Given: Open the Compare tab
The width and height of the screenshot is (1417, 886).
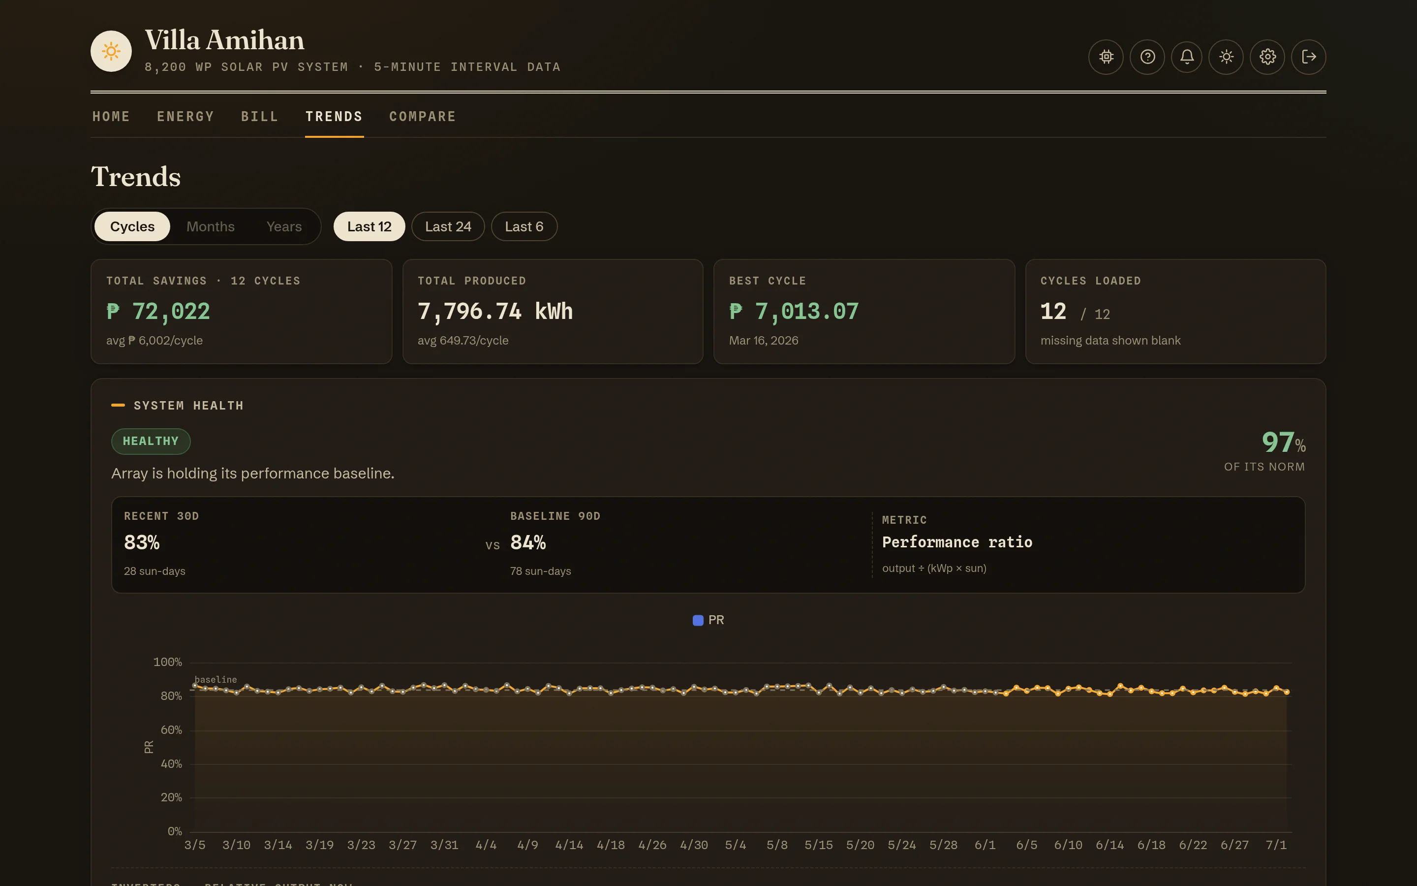Looking at the screenshot, I should 423,117.
